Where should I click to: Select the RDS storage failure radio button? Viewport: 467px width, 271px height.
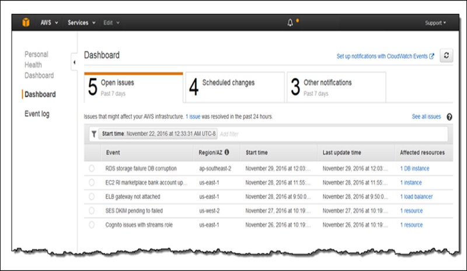click(92, 169)
